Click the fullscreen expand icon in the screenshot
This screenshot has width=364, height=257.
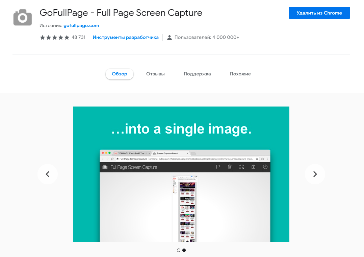pyautogui.click(x=242, y=167)
